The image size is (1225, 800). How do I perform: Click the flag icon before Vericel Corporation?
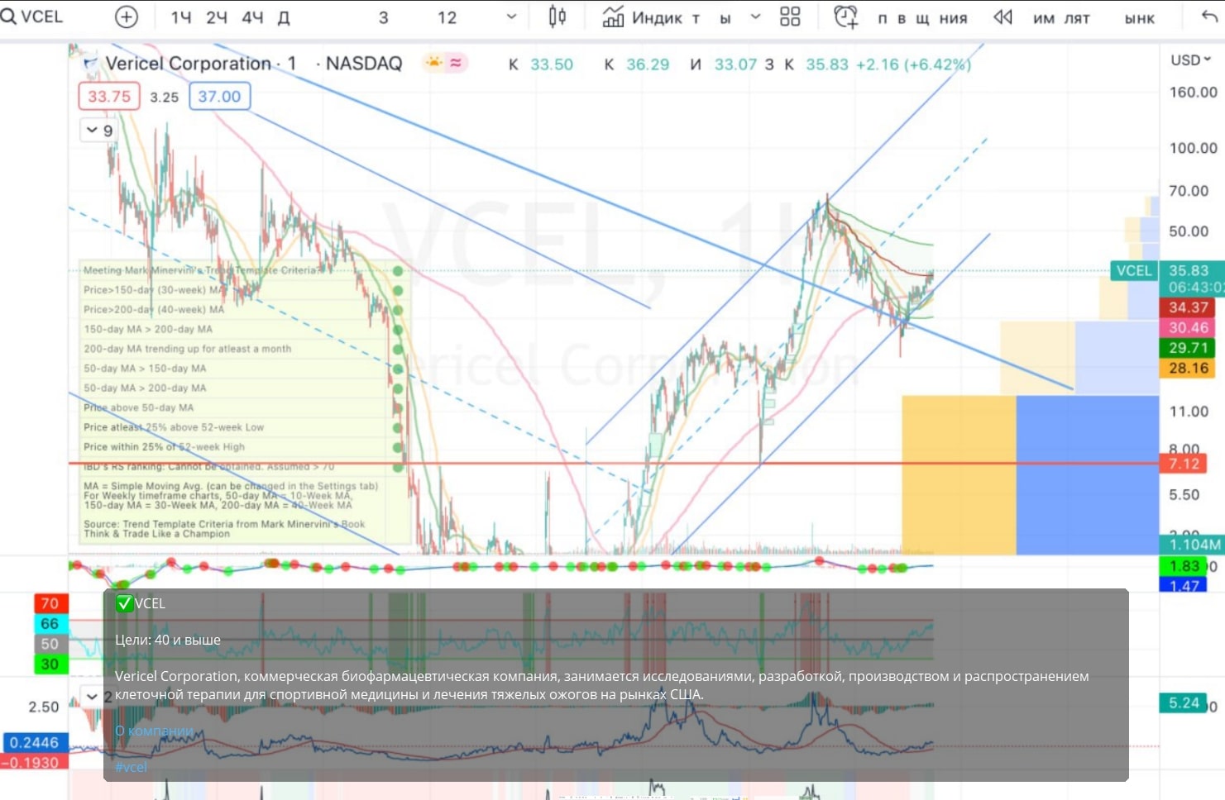click(89, 64)
